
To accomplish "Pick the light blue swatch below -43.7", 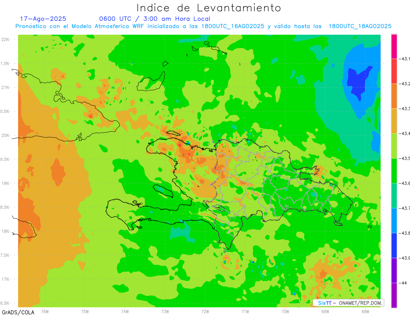I will tap(394, 221).
